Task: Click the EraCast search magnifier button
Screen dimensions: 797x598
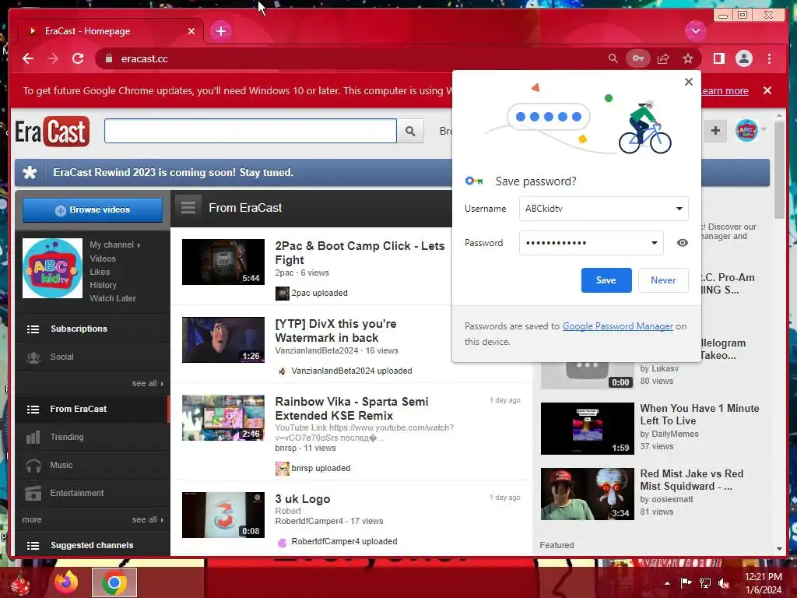Action: (410, 131)
